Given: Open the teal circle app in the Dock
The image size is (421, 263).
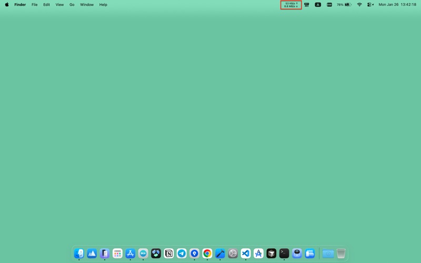Looking at the screenshot, I should coord(143,254).
